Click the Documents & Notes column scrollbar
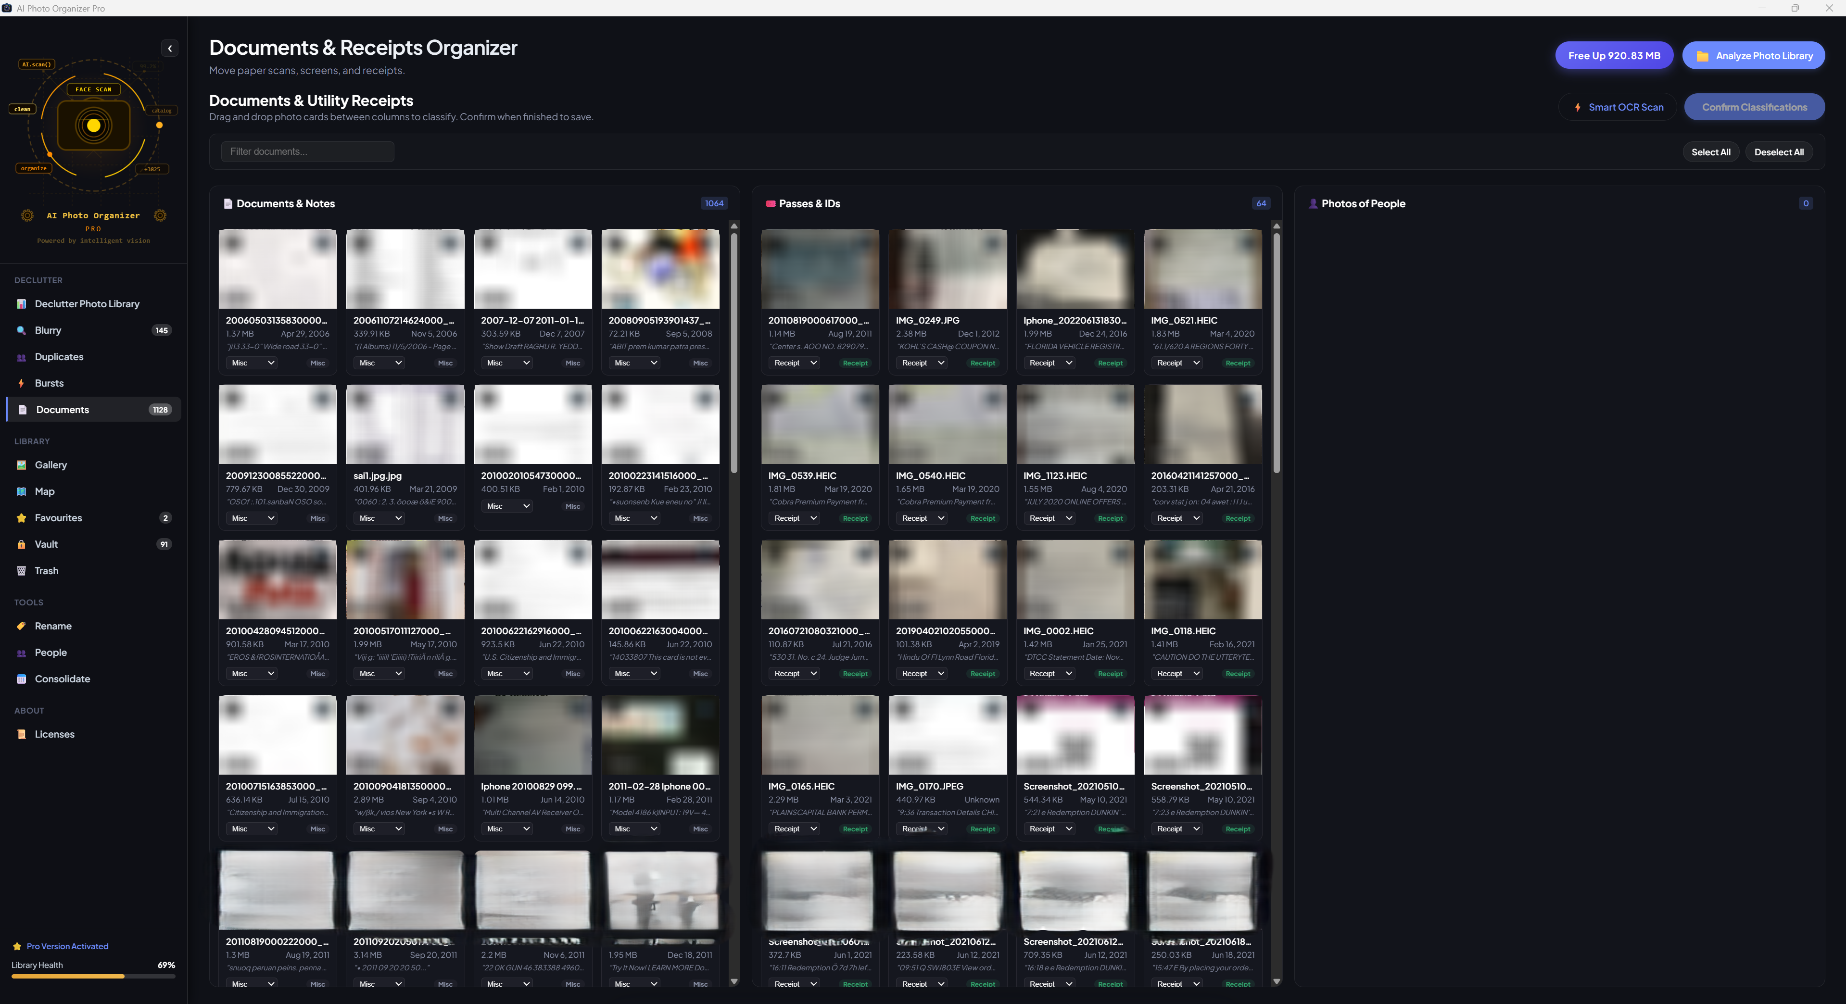 pos(734,352)
